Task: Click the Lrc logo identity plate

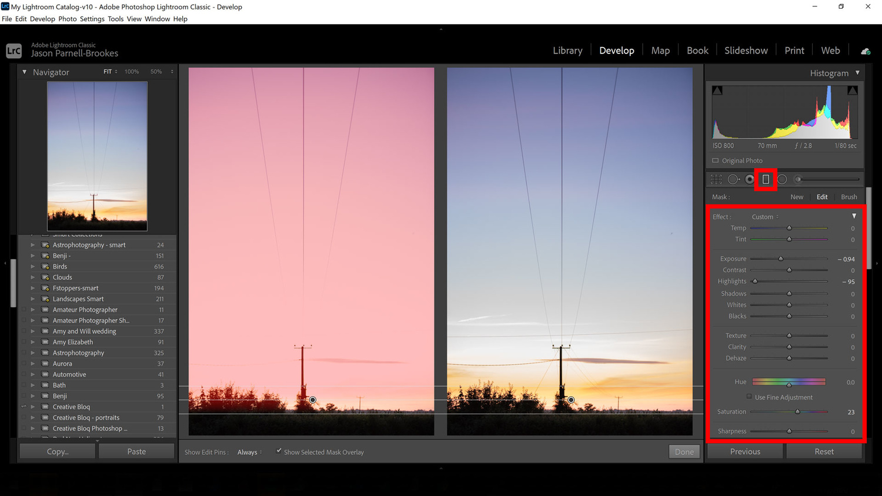Action: [x=14, y=51]
